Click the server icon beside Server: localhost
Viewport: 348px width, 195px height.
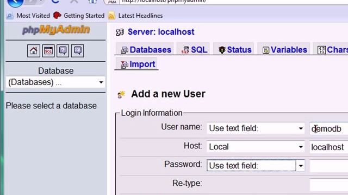click(x=120, y=32)
